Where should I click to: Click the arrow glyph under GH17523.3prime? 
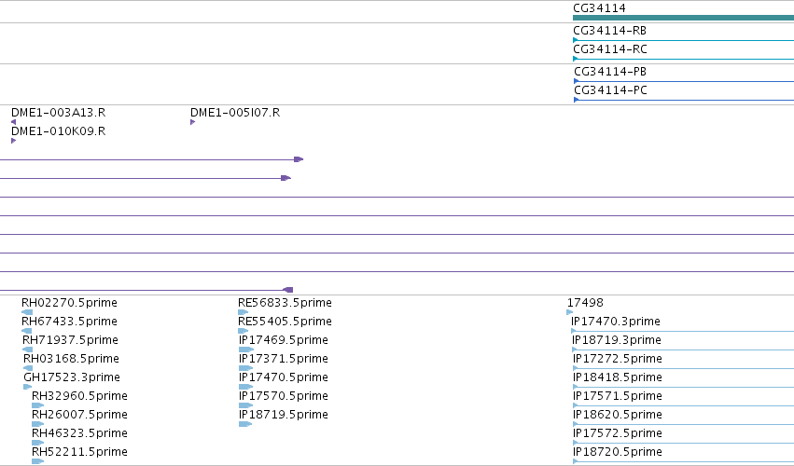27,387
